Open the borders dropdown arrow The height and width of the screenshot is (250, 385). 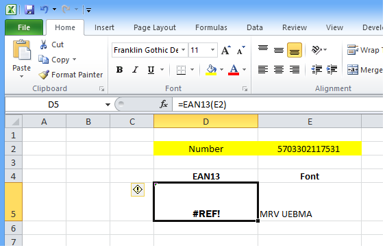192,70
